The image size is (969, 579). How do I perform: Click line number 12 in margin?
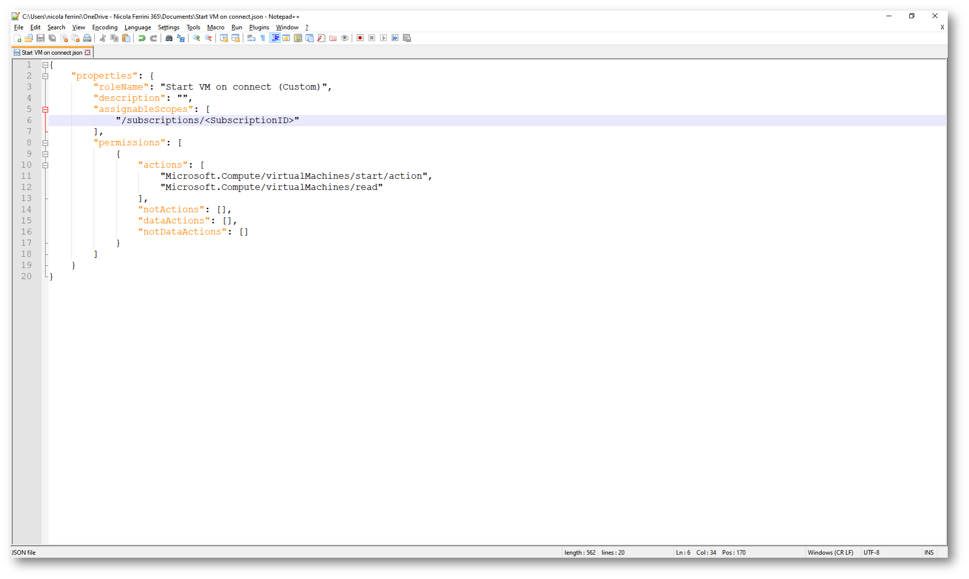[x=26, y=187]
